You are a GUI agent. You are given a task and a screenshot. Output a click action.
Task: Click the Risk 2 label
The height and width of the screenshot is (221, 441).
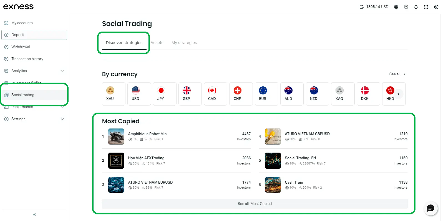(x=317, y=188)
